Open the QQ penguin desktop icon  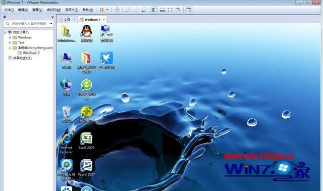[86, 33]
